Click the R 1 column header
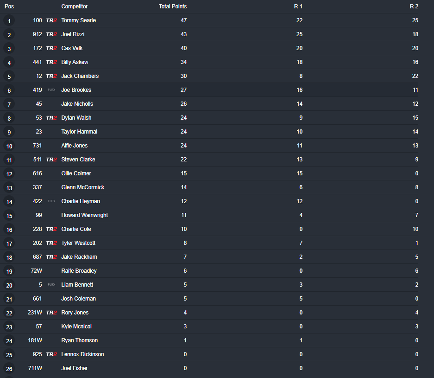Image resolution: width=434 pixels, height=378 pixels. (x=298, y=6)
